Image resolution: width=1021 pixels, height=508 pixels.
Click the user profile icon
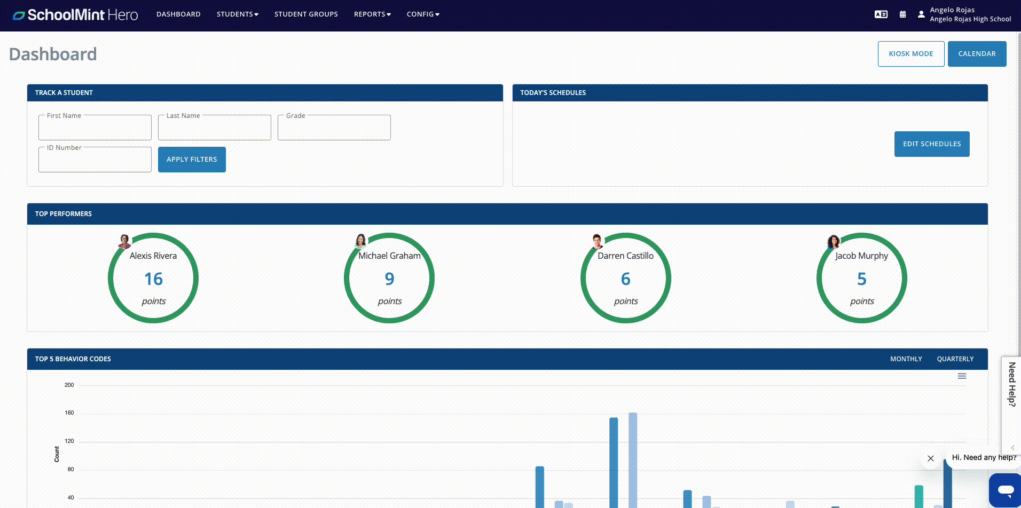point(921,14)
